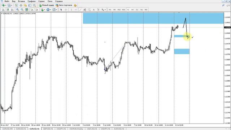Toggle chart auto scroll
Viewport: 231px width, 130px height.
pyautogui.click(x=32, y=10)
